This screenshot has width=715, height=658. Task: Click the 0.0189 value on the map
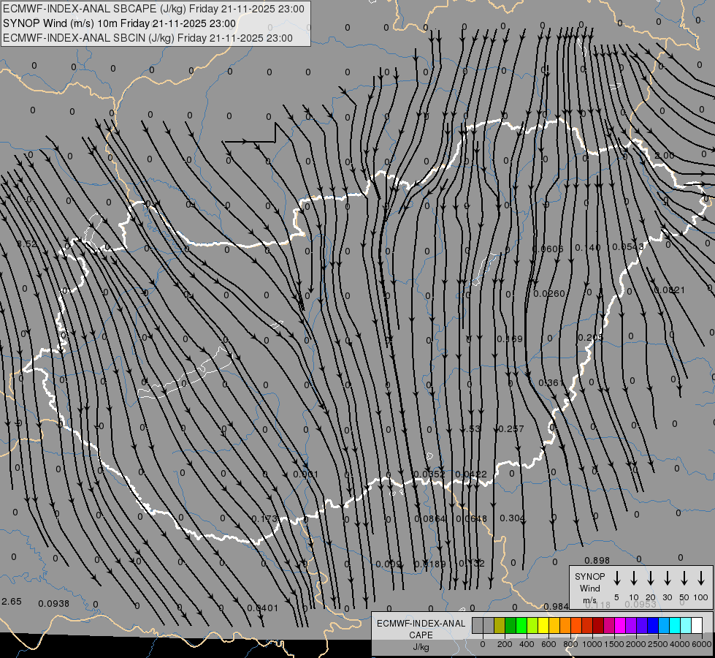click(430, 564)
